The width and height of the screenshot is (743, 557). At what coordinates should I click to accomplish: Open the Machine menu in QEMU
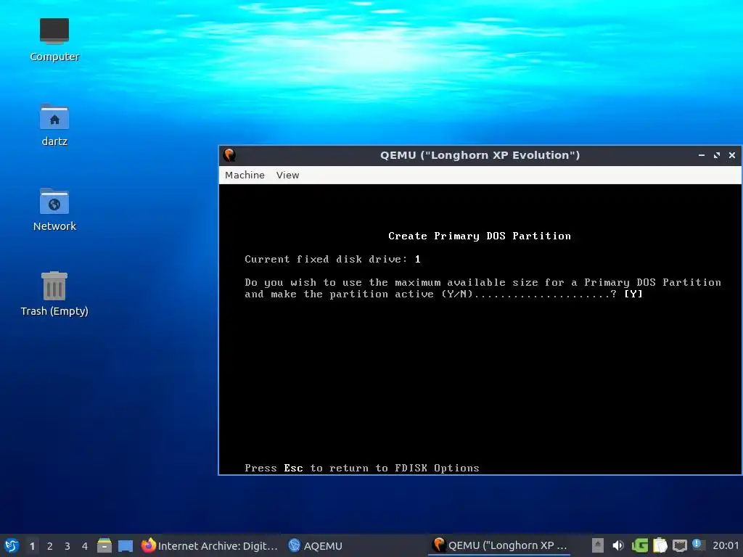[x=245, y=175]
